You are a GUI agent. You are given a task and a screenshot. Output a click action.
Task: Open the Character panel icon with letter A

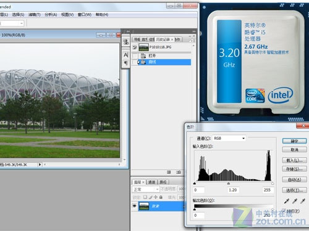coord(125,55)
